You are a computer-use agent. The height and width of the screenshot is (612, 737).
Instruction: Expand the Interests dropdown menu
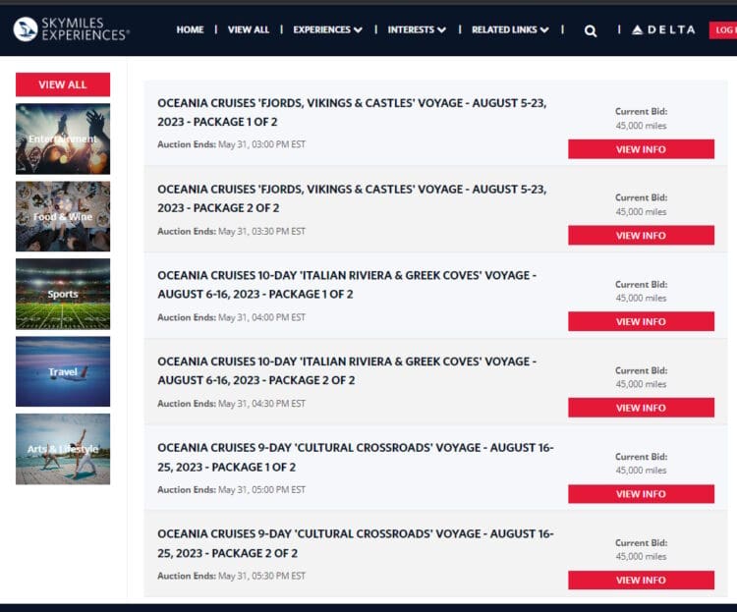[x=417, y=29]
